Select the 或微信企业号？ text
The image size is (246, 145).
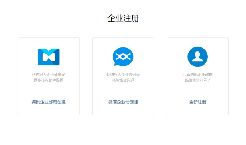pos(197,80)
